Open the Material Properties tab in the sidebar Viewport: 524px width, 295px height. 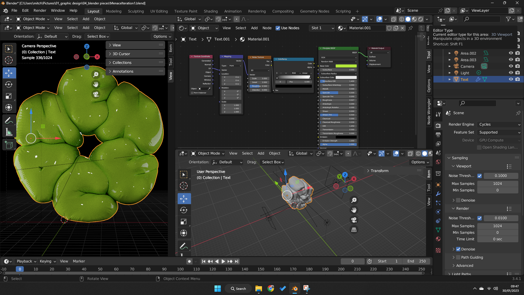pyautogui.click(x=438, y=239)
